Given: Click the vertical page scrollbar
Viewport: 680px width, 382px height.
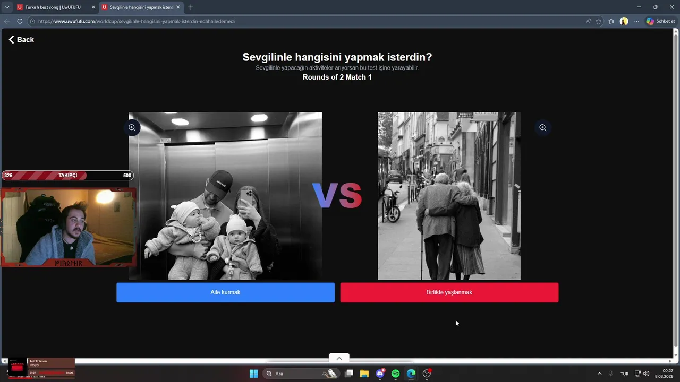Looking at the screenshot, I should (x=675, y=191).
